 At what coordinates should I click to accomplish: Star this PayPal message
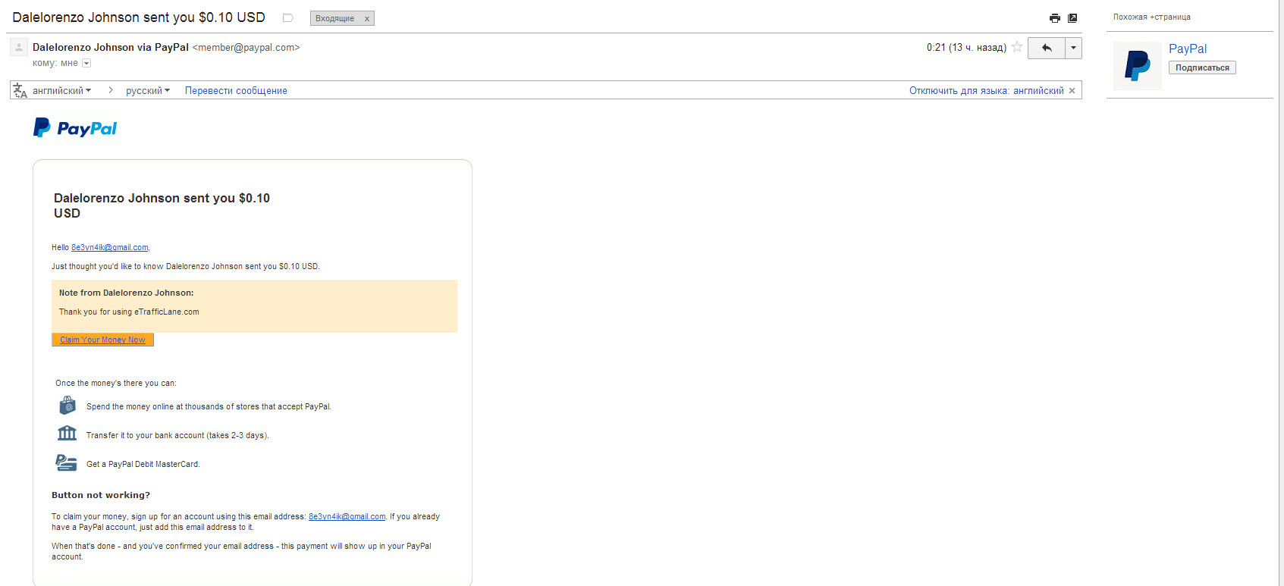(x=1017, y=47)
